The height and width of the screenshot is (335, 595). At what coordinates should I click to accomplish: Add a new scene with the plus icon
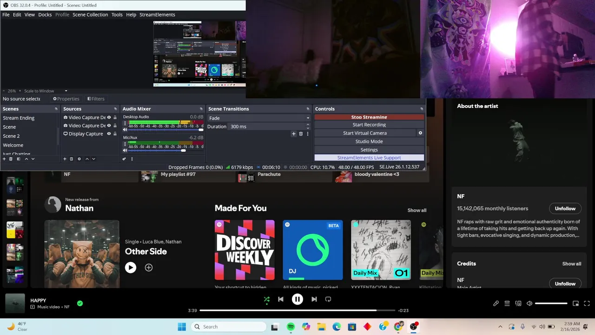(x=4, y=159)
